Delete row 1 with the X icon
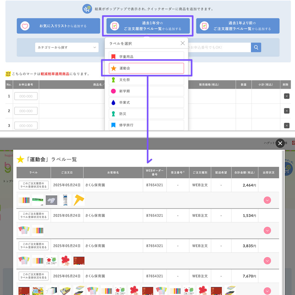Image resolution: width=295 pixels, height=295 pixels. (x=287, y=96)
